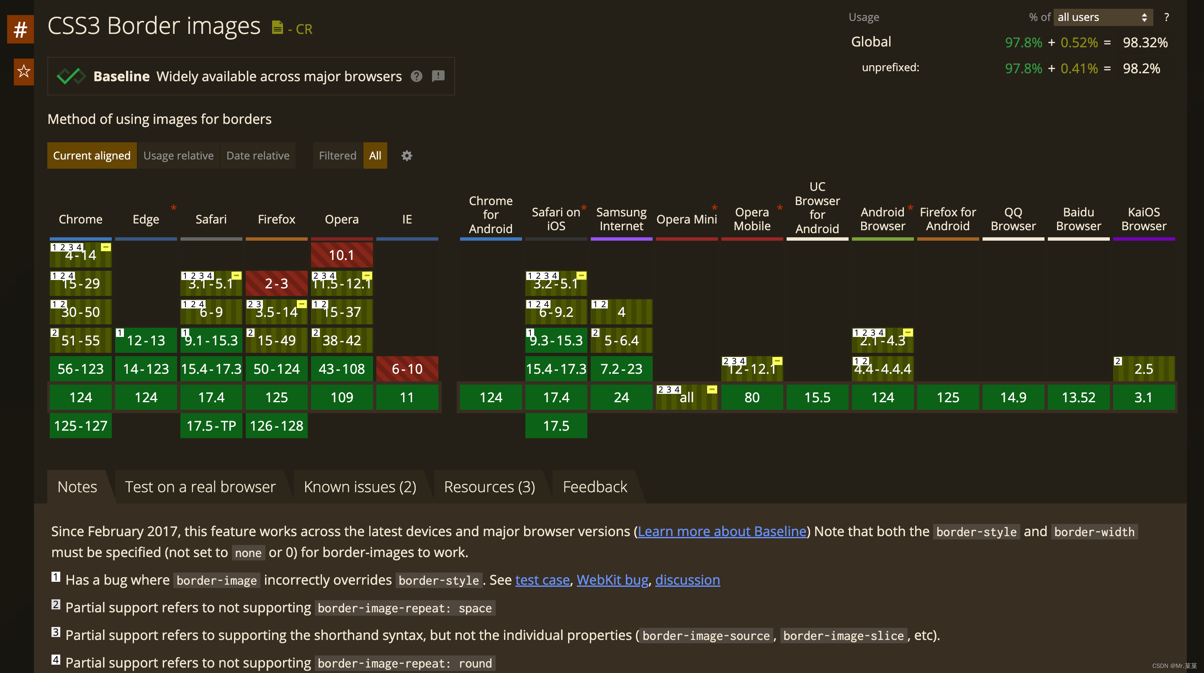Click Chrome 125-127 cell
Image resolution: width=1204 pixels, height=673 pixels.
tap(80, 426)
